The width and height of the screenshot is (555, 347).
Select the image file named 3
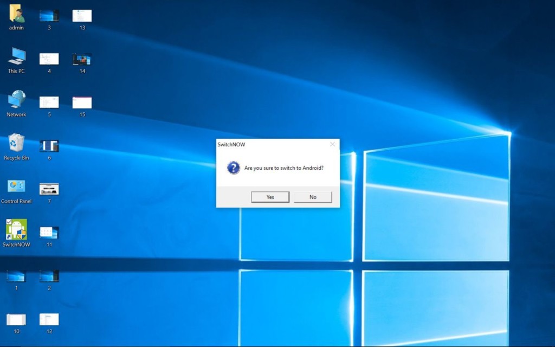49,16
